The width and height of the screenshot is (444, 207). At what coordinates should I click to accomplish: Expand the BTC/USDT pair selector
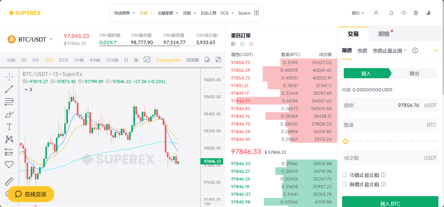pyautogui.click(x=51, y=39)
